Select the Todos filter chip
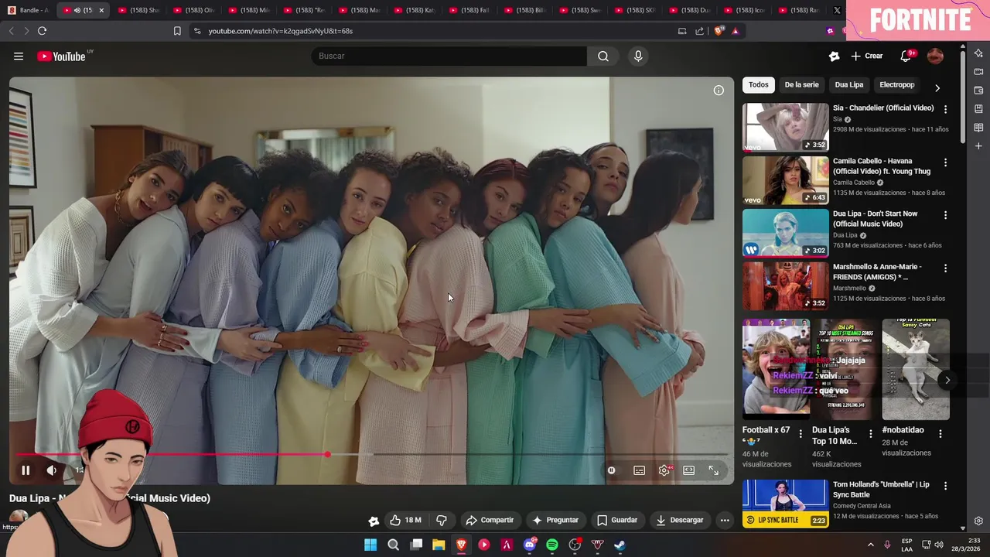 759,85
